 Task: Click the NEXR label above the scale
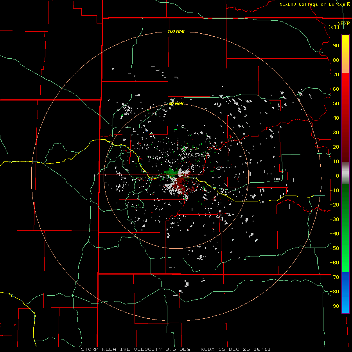[343, 23]
